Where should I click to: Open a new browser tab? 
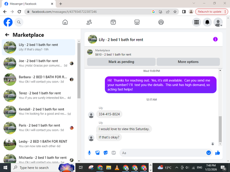pyautogui.click(x=61, y=4)
